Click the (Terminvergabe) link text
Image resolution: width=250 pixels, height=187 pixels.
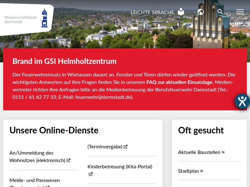[x=105, y=146]
